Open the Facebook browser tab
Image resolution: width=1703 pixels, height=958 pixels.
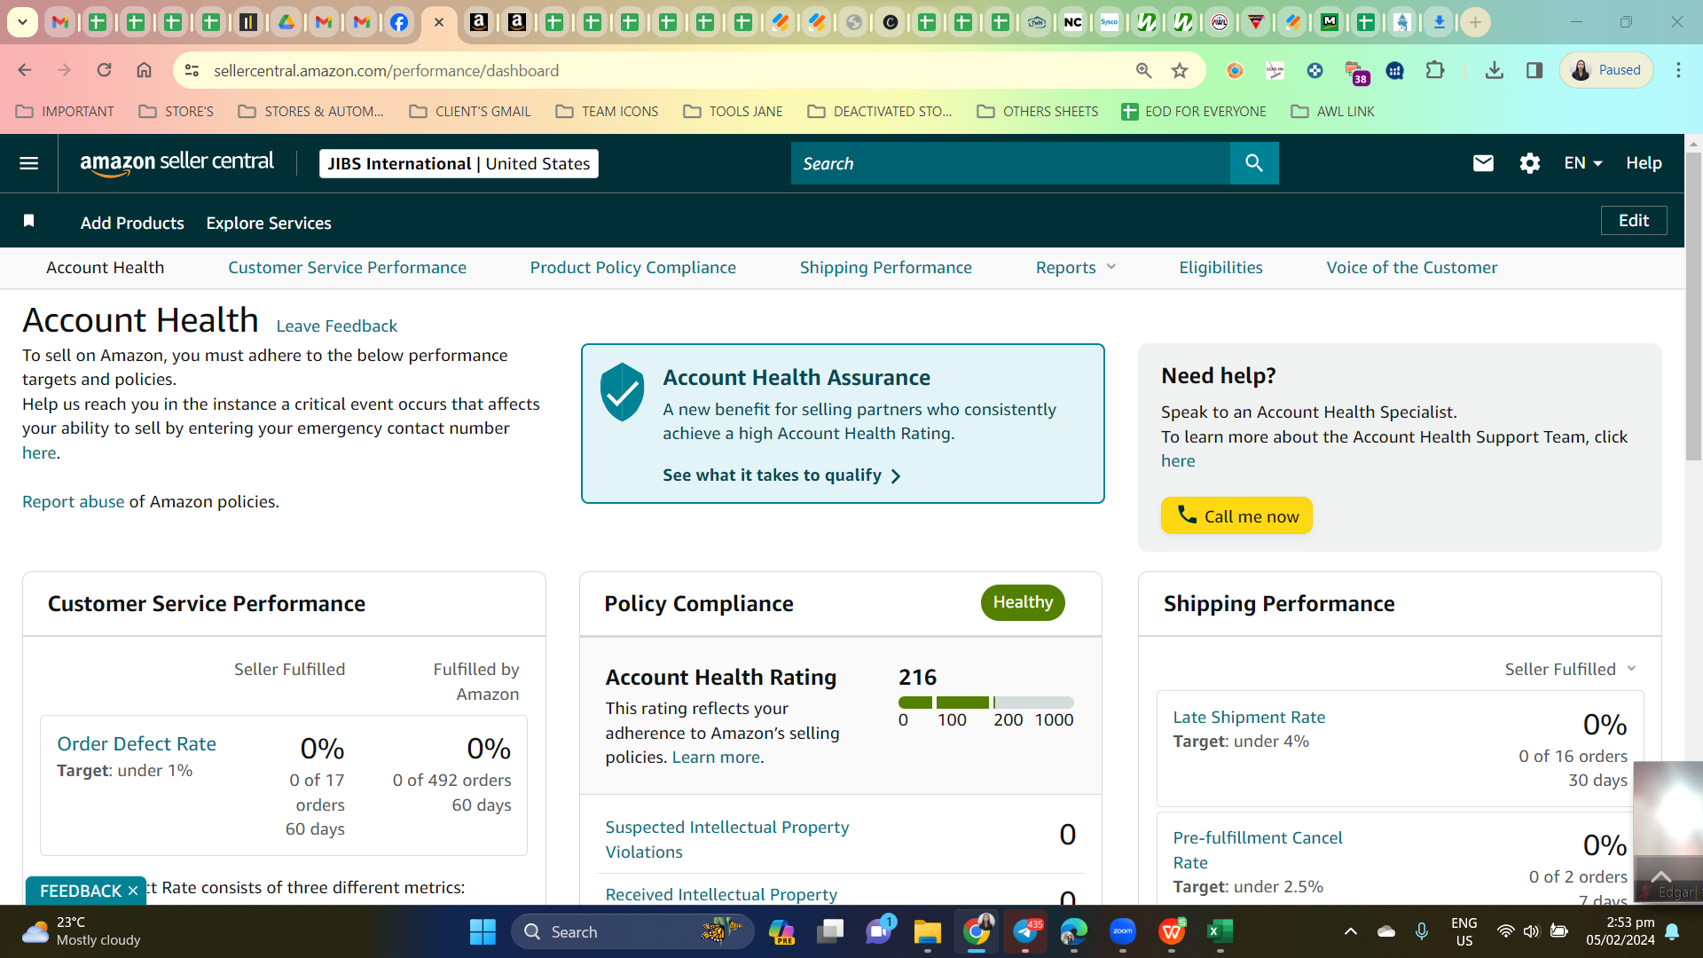pyautogui.click(x=399, y=22)
